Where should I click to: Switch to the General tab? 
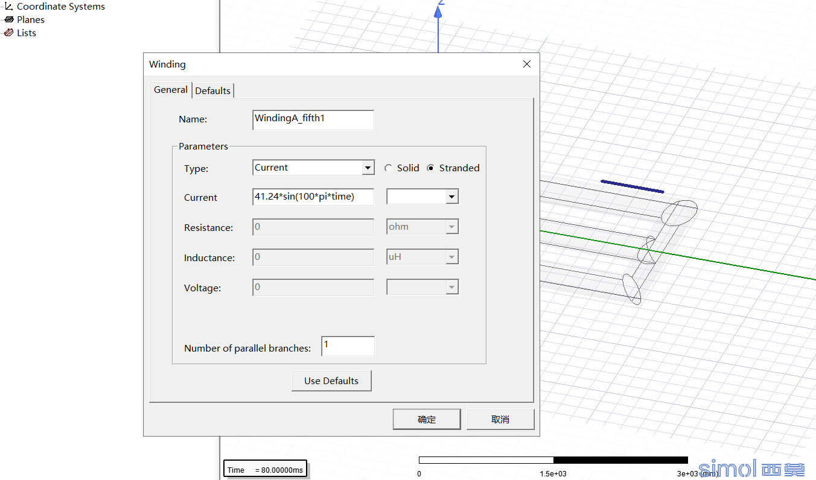(171, 90)
